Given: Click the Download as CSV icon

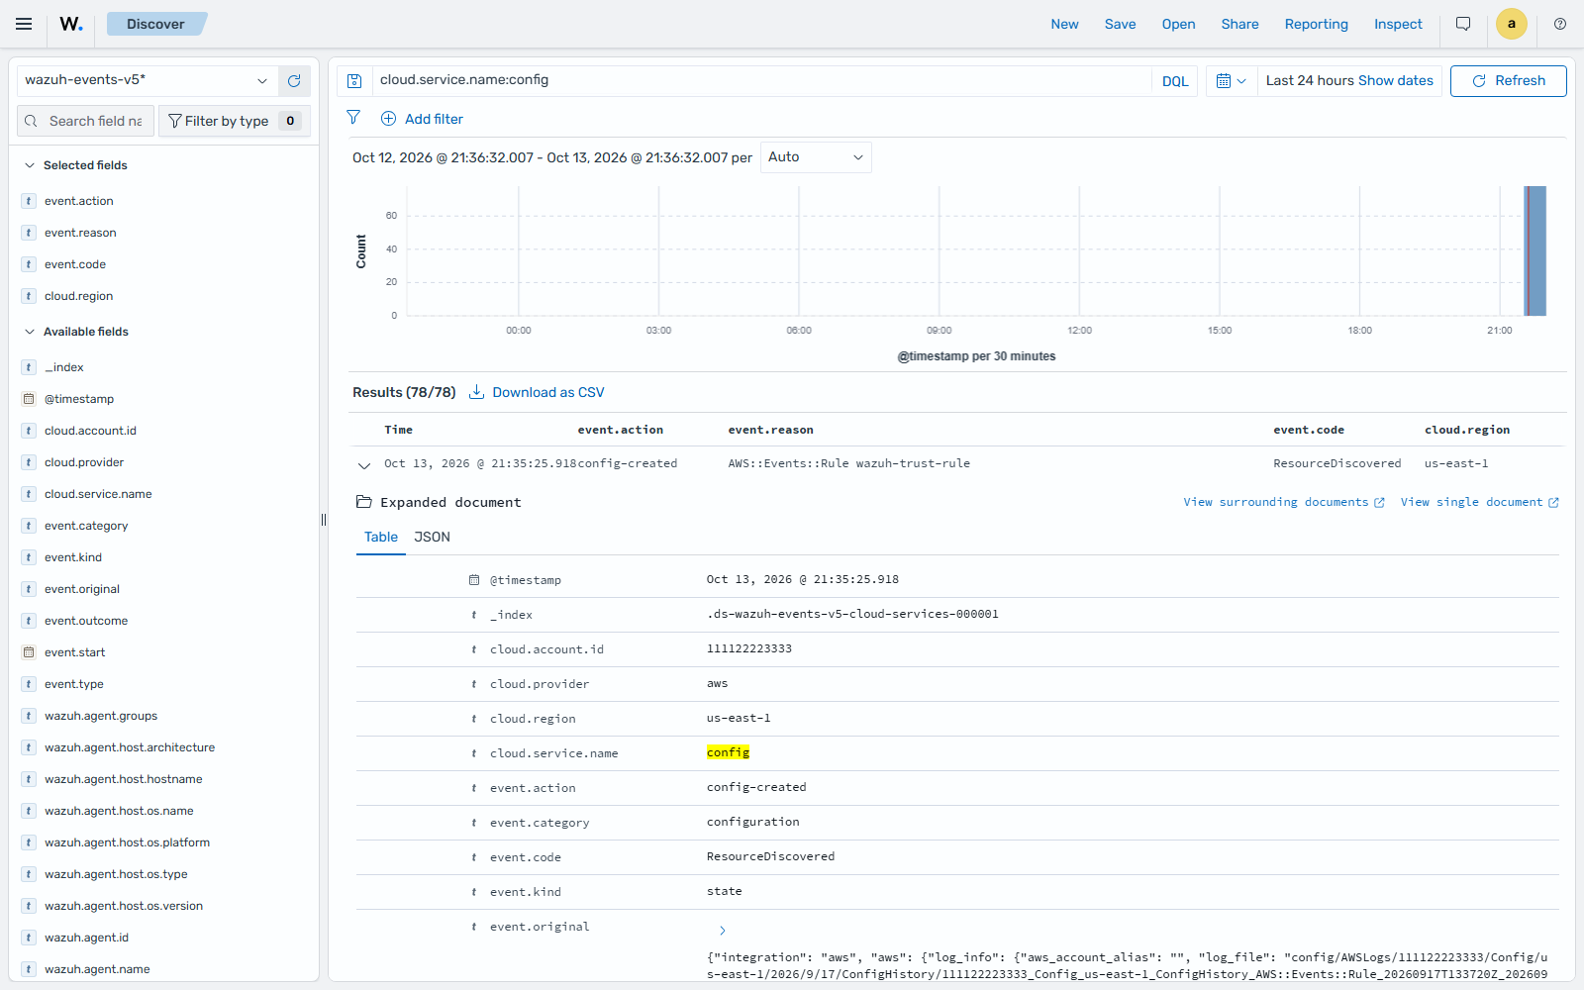Looking at the screenshot, I should click(476, 392).
